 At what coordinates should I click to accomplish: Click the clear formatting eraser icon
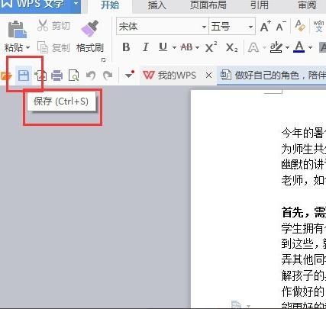[300, 26]
